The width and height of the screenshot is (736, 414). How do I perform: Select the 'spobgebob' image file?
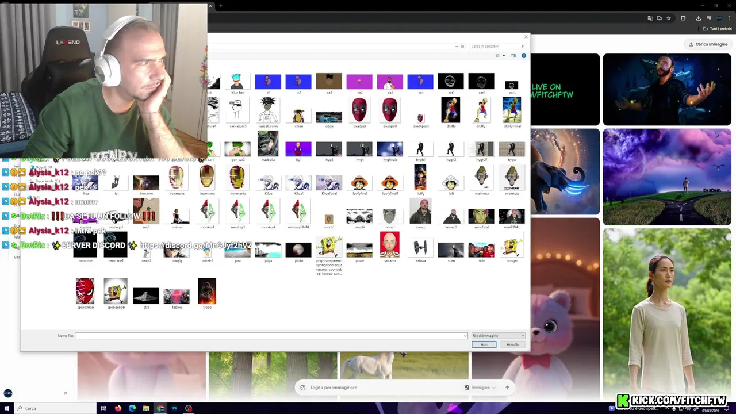(116, 294)
